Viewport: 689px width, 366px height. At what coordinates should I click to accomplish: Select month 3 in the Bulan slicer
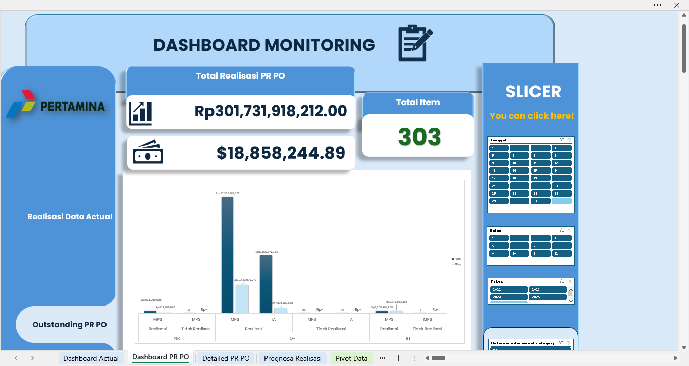(541, 238)
